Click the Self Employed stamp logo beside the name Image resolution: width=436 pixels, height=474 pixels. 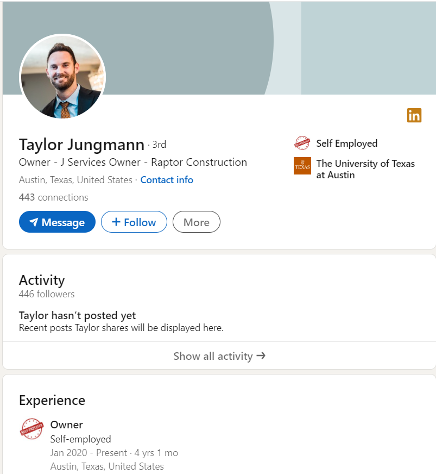point(302,144)
